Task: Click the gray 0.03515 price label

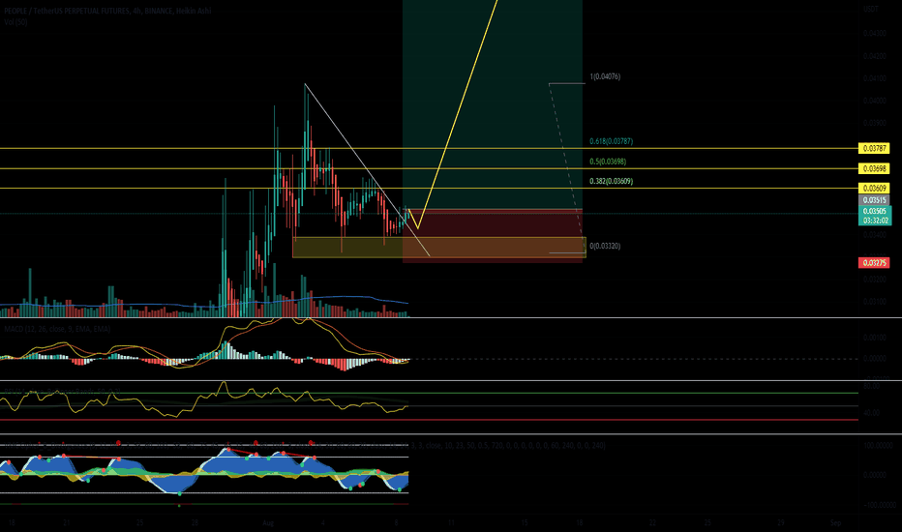Action: [874, 200]
